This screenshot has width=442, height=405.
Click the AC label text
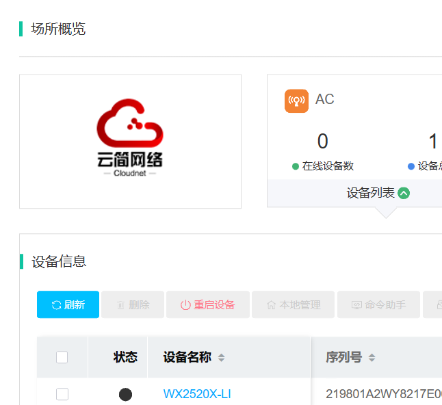coord(325,99)
